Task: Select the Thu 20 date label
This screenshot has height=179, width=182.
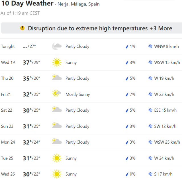Action: 7,78
